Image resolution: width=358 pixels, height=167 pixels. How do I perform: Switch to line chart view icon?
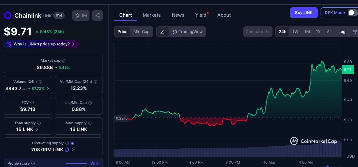tap(162, 32)
